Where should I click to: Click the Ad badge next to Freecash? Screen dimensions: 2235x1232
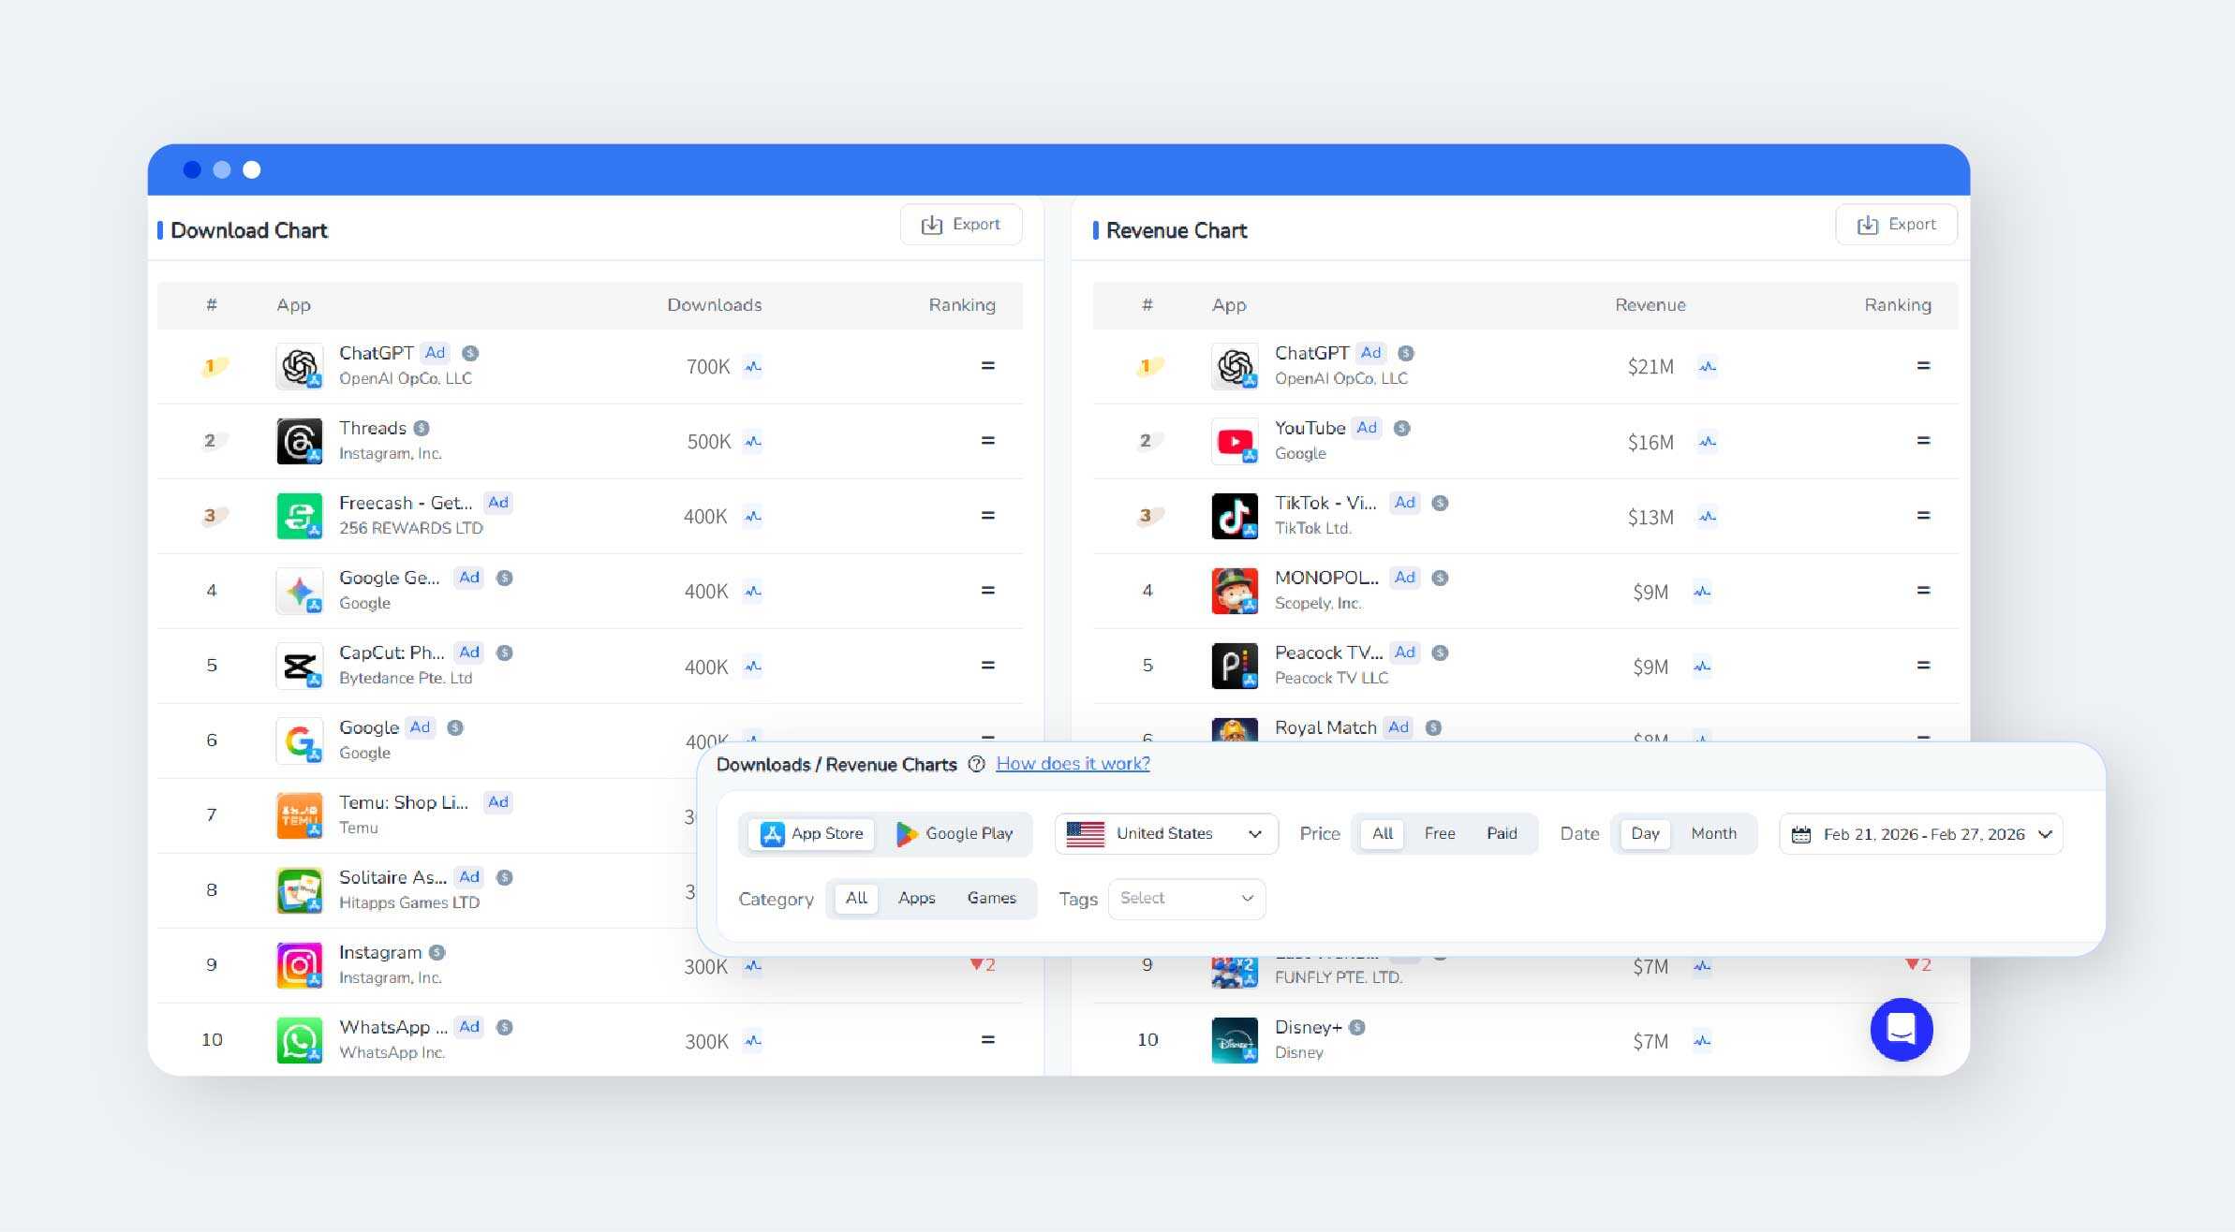[498, 503]
